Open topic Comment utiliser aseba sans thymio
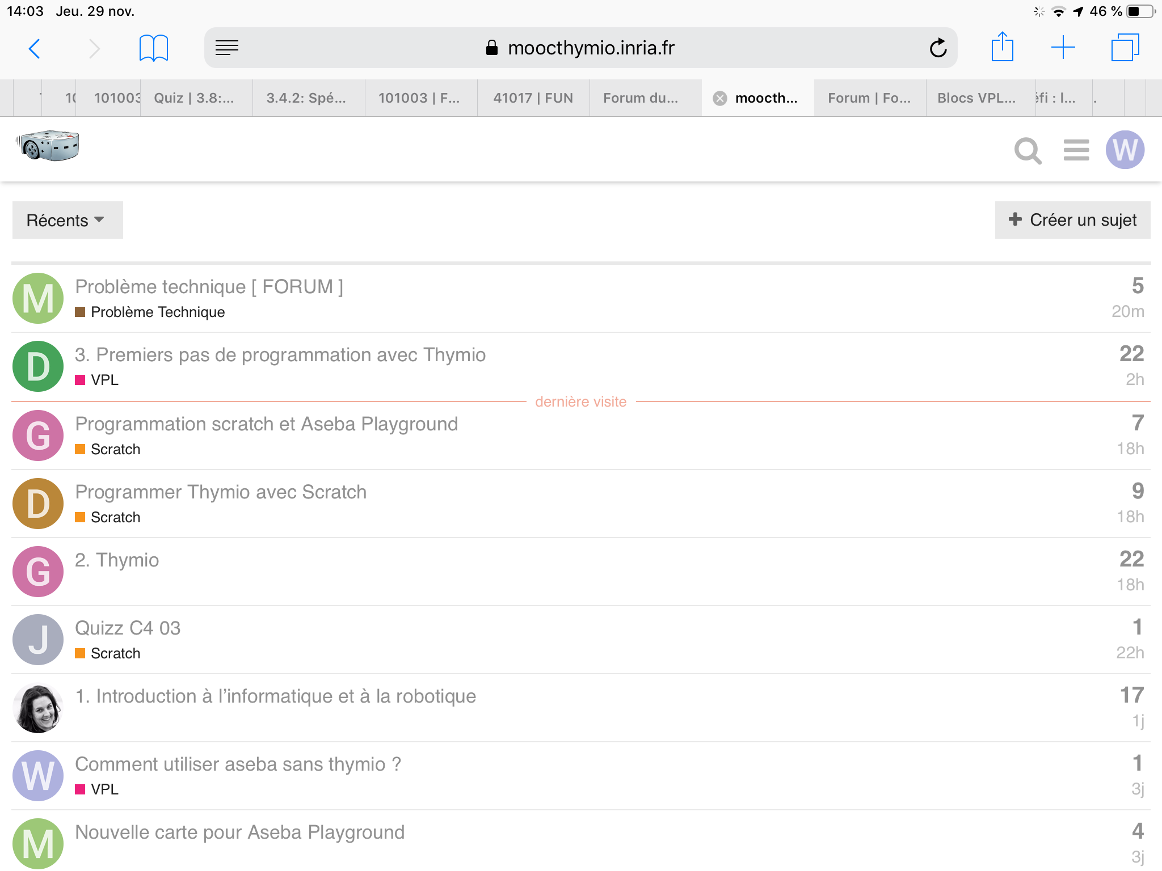1162x871 pixels. point(238,764)
